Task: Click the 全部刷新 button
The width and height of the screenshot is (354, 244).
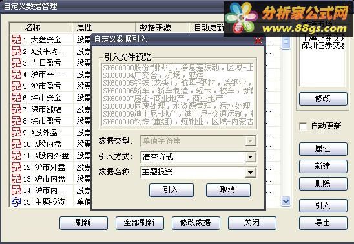Action: [x=140, y=223]
